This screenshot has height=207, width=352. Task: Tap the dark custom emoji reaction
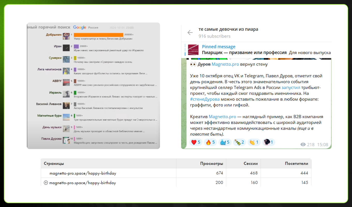click(x=268, y=142)
